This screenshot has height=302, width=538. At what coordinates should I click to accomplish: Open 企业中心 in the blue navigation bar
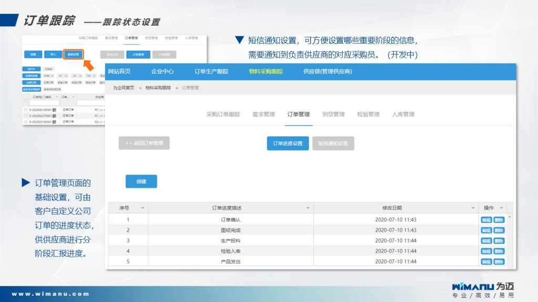pyautogui.click(x=162, y=71)
